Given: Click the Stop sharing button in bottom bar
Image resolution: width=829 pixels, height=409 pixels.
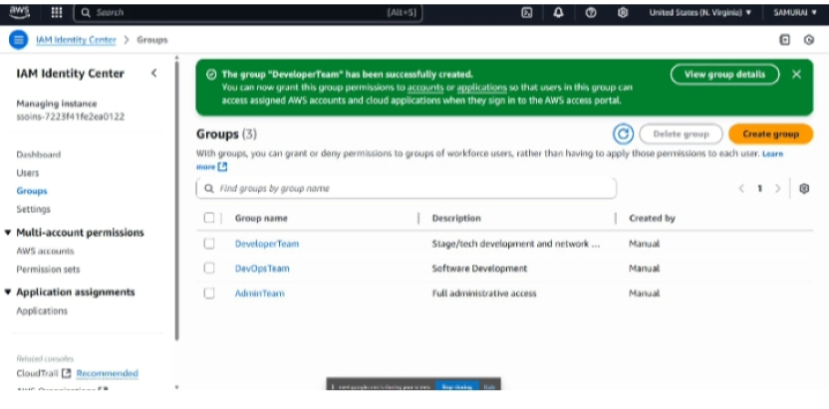Looking at the screenshot, I should [456, 387].
